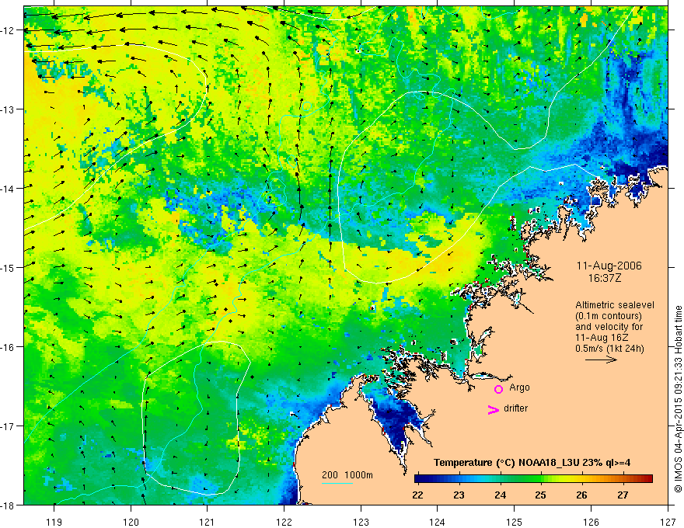Click the 'drifter' legend label
684x528 pixels.
click(515, 408)
